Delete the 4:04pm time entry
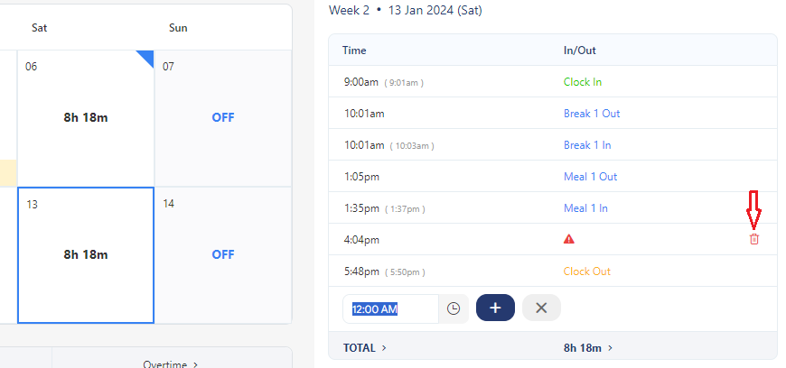This screenshot has height=368, width=786. point(754,239)
